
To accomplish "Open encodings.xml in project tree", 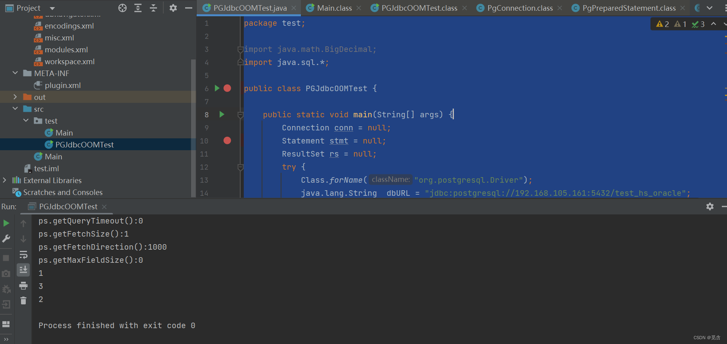I will (x=69, y=26).
